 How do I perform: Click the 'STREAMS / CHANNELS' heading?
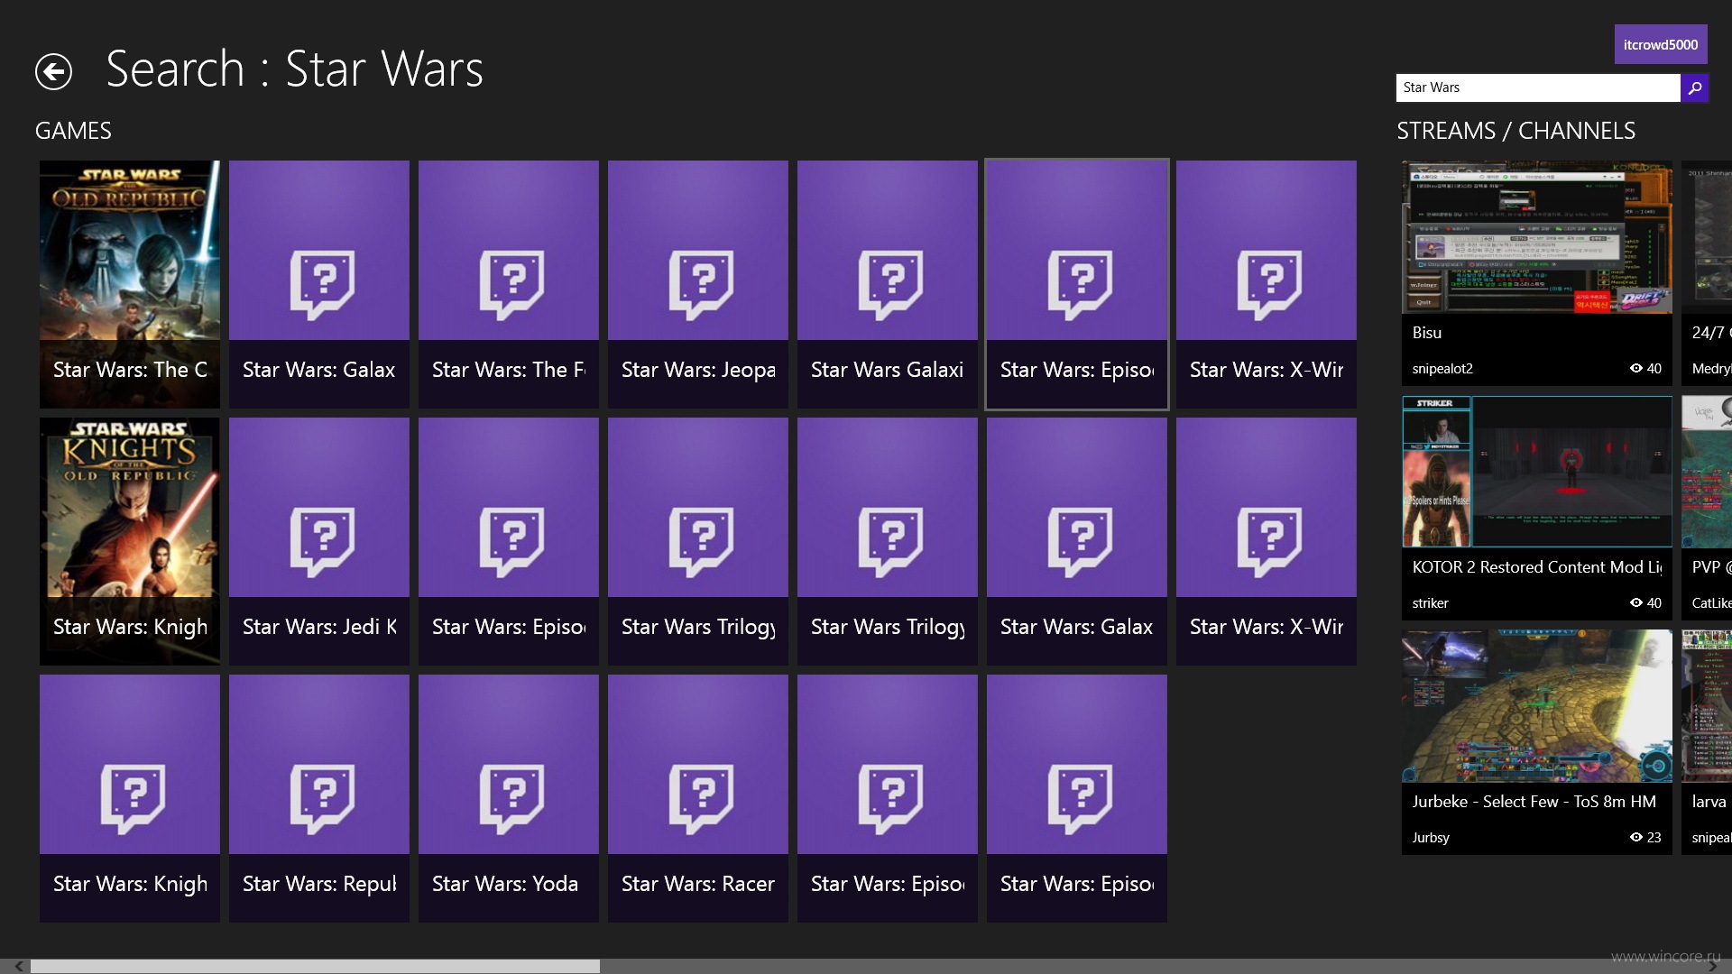pyautogui.click(x=1515, y=131)
